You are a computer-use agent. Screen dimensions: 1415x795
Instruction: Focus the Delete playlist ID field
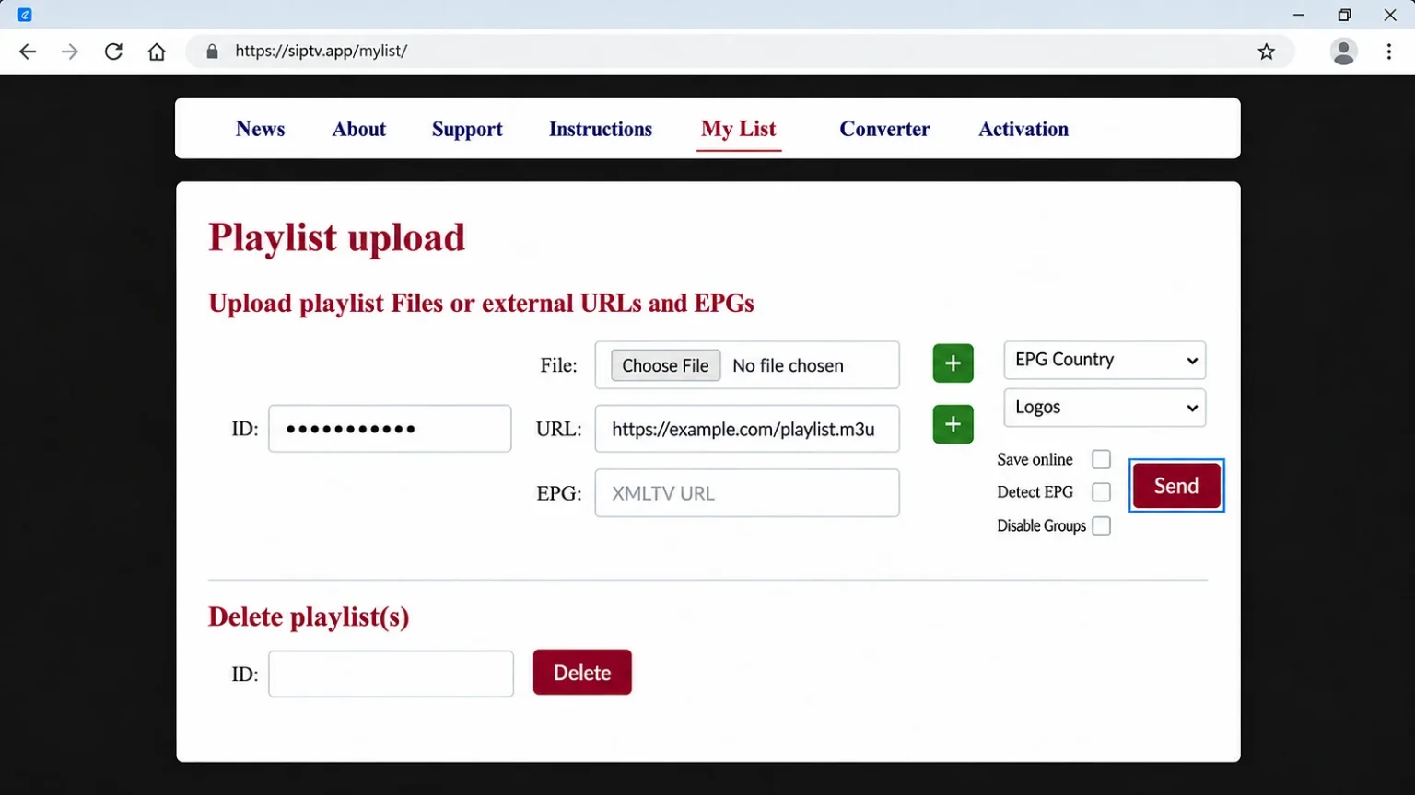click(x=392, y=674)
